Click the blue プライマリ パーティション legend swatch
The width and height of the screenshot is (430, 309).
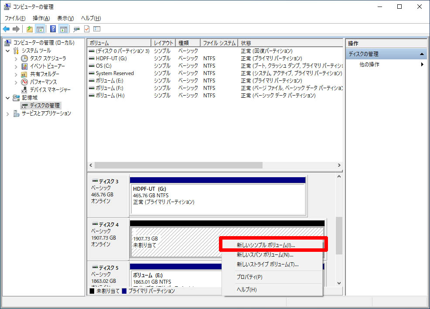124,291
